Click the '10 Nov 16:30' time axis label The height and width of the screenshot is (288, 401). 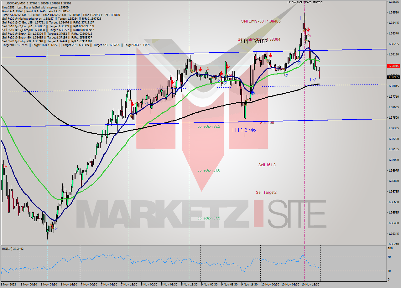click(310, 285)
